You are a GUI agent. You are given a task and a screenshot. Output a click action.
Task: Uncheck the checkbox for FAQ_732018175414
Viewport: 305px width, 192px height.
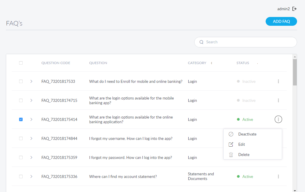[x=21, y=119]
